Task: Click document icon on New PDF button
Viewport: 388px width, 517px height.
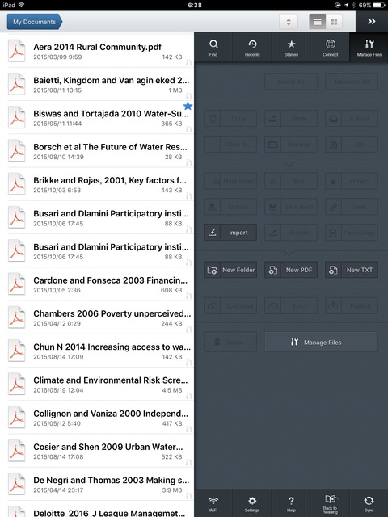Action: (273, 270)
